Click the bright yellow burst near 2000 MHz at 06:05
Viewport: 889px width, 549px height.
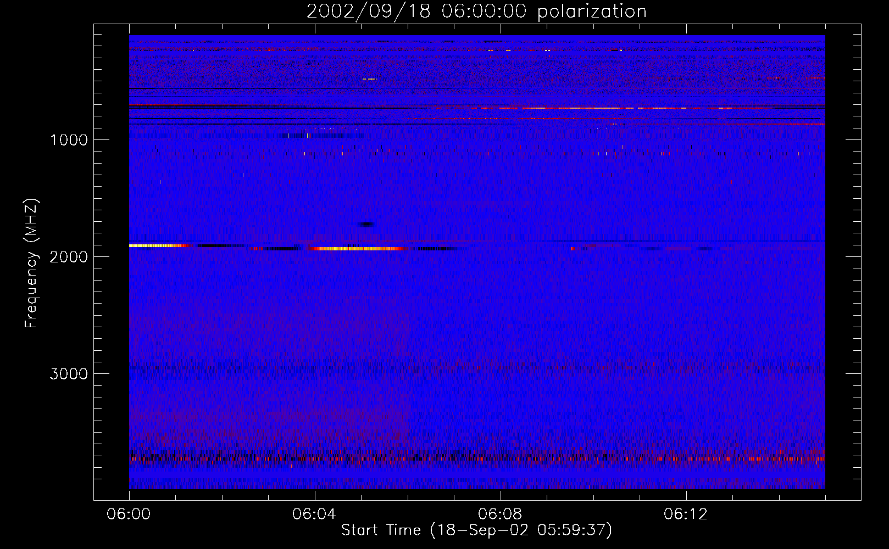[x=357, y=249]
